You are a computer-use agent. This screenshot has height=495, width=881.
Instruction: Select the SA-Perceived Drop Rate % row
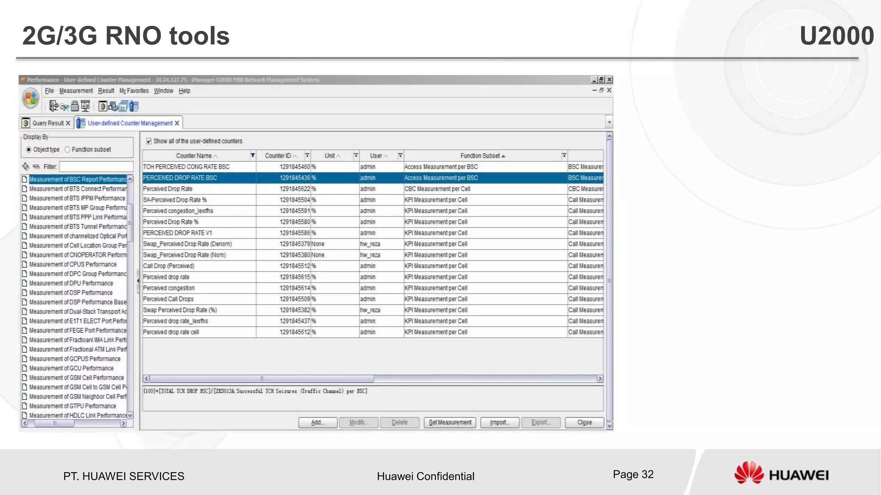(x=373, y=200)
